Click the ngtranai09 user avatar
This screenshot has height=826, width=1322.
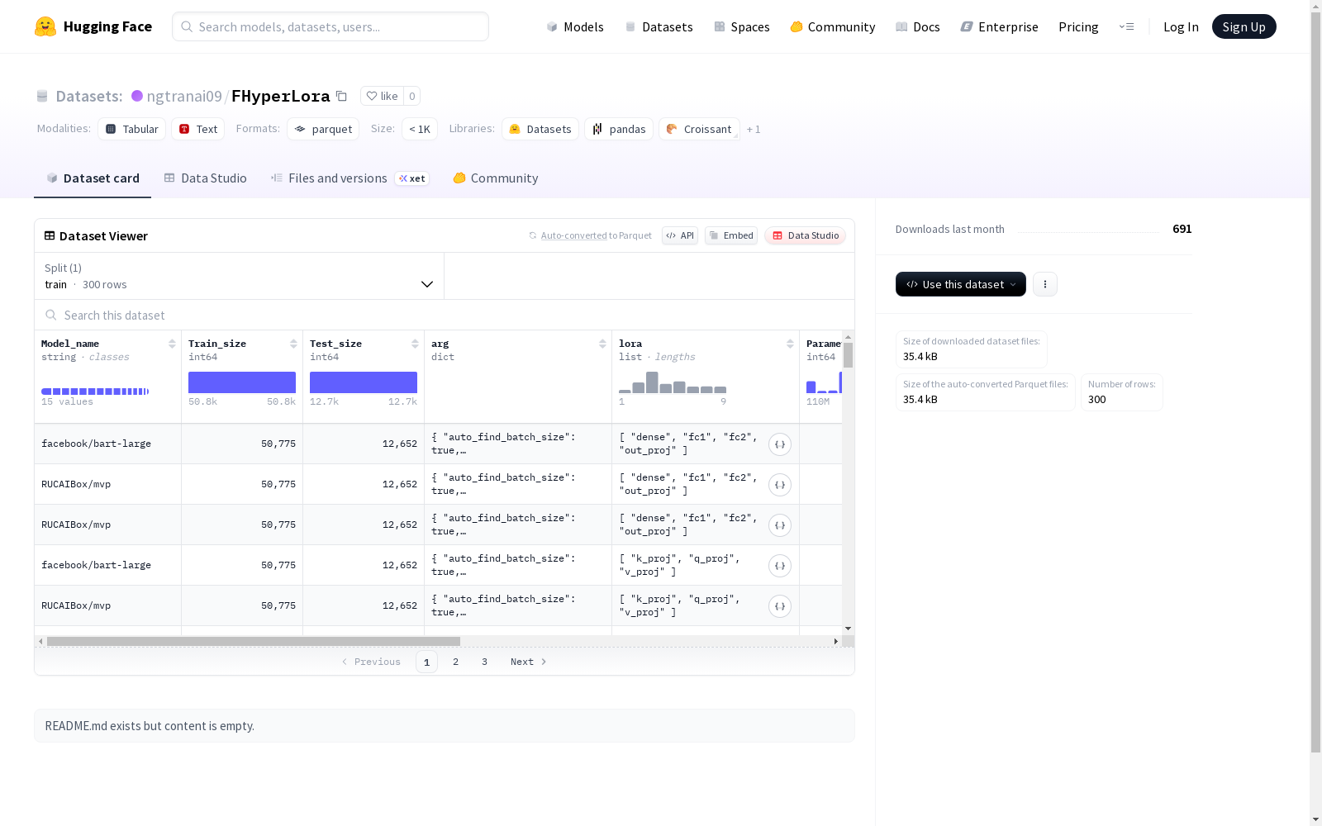[137, 96]
